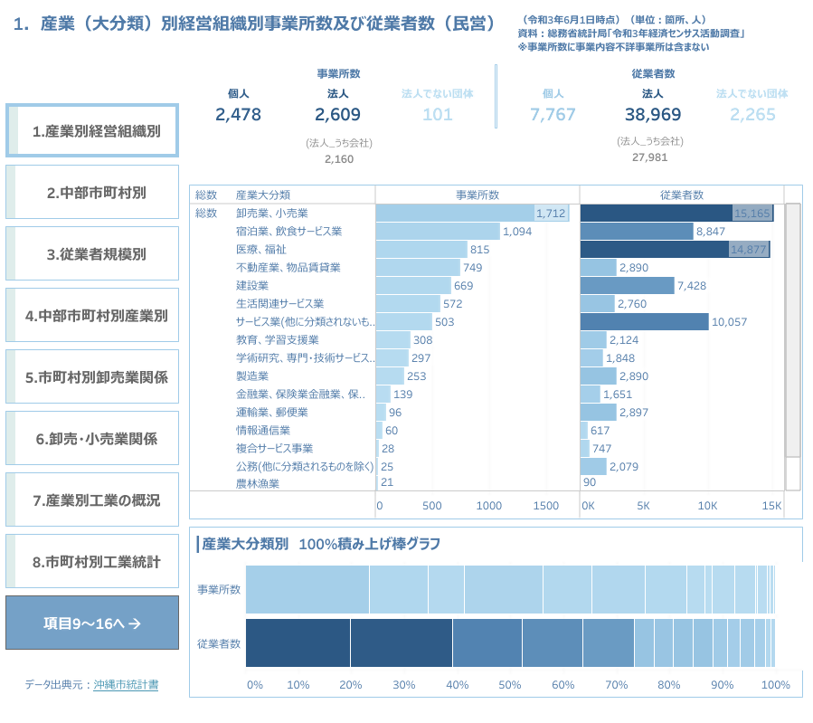Open the 沖縄市統計書 source link
The width and height of the screenshot is (813, 723).
click(x=126, y=685)
